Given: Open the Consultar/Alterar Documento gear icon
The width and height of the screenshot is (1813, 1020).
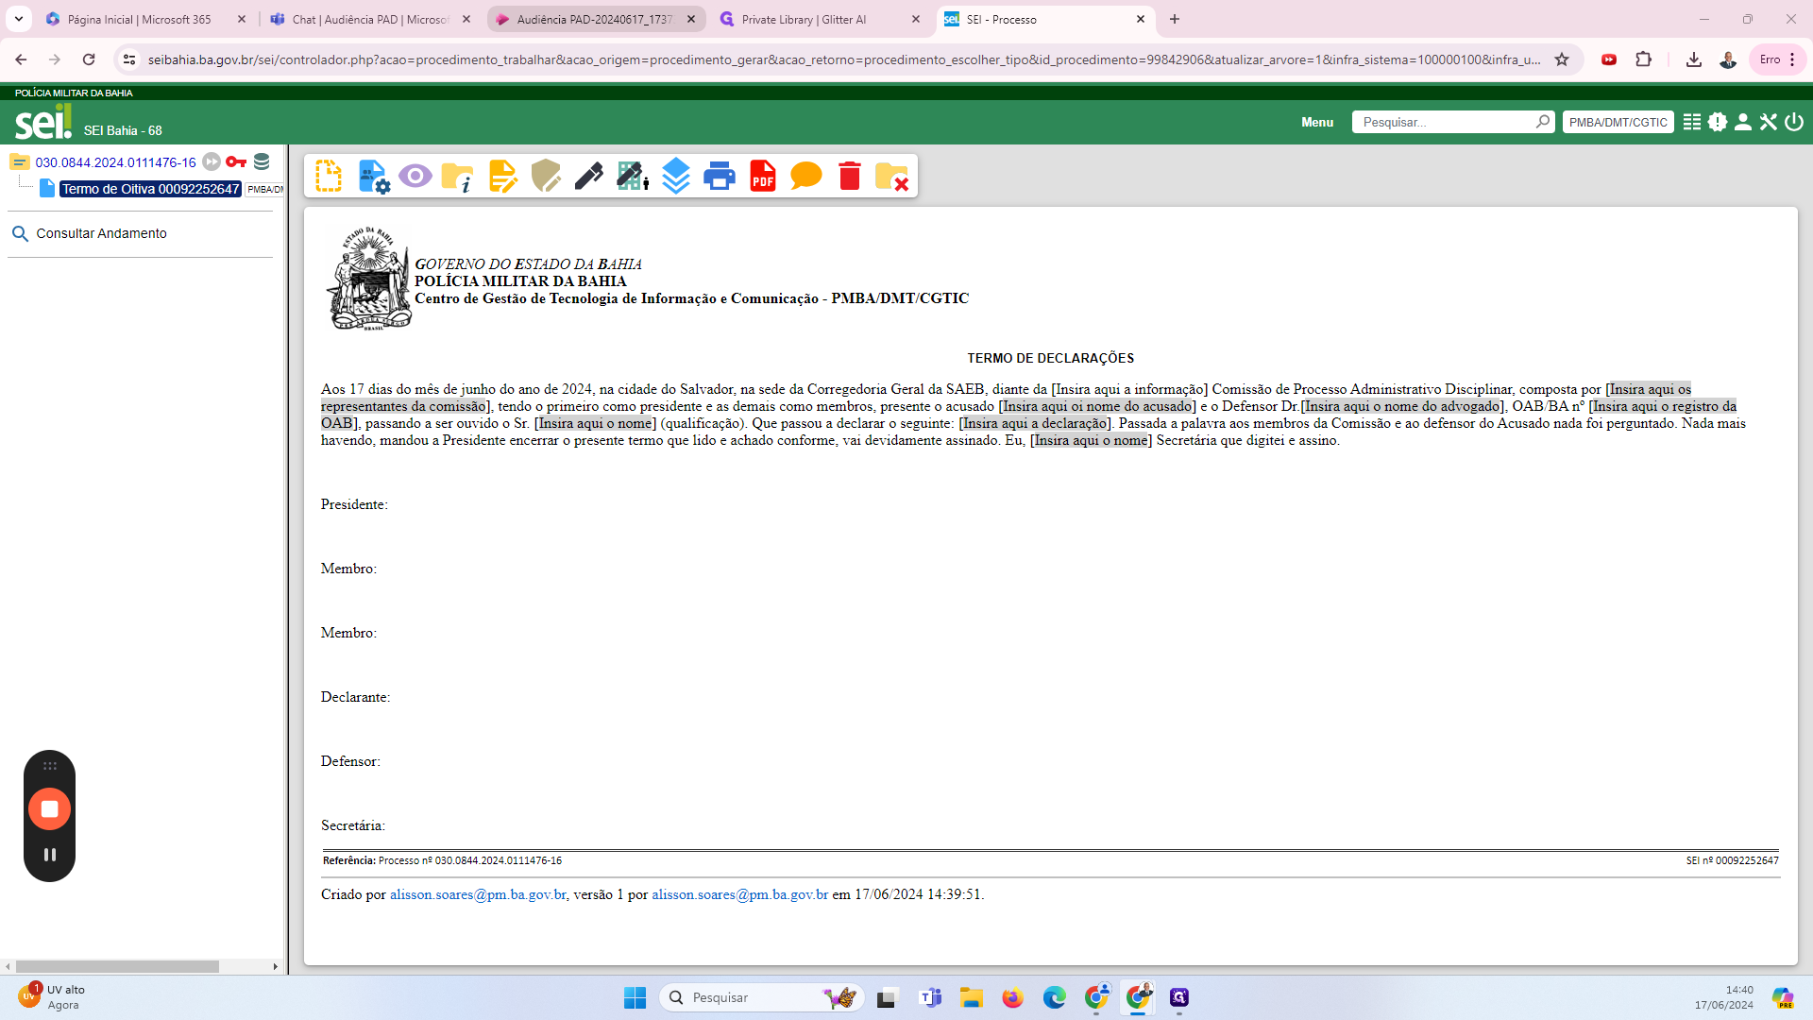Looking at the screenshot, I should point(374,176).
